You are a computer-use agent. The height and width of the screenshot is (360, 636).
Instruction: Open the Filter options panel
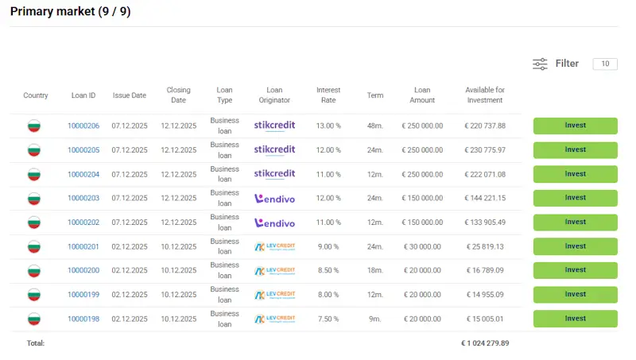click(x=567, y=64)
